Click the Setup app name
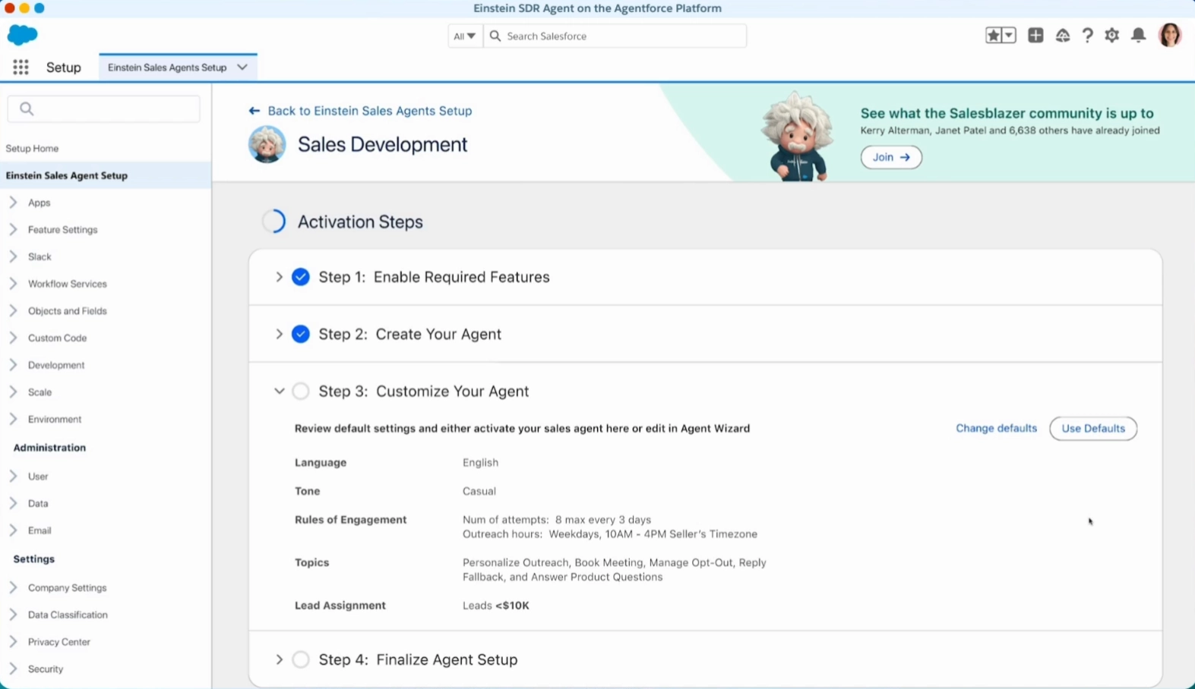This screenshot has height=689, width=1195. (64, 68)
